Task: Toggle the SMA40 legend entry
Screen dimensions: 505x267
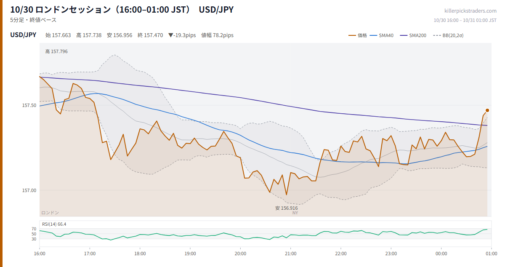Action: (381, 35)
